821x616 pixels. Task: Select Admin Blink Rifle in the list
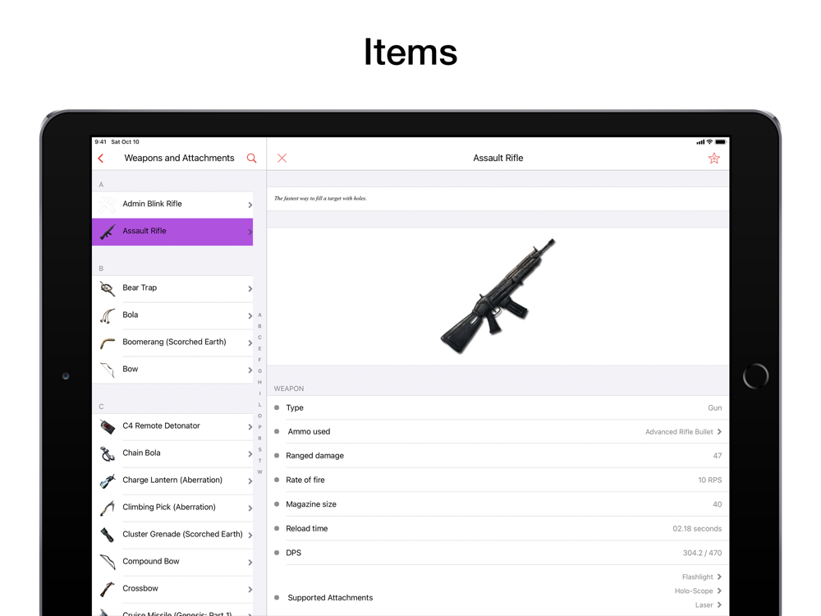point(172,205)
